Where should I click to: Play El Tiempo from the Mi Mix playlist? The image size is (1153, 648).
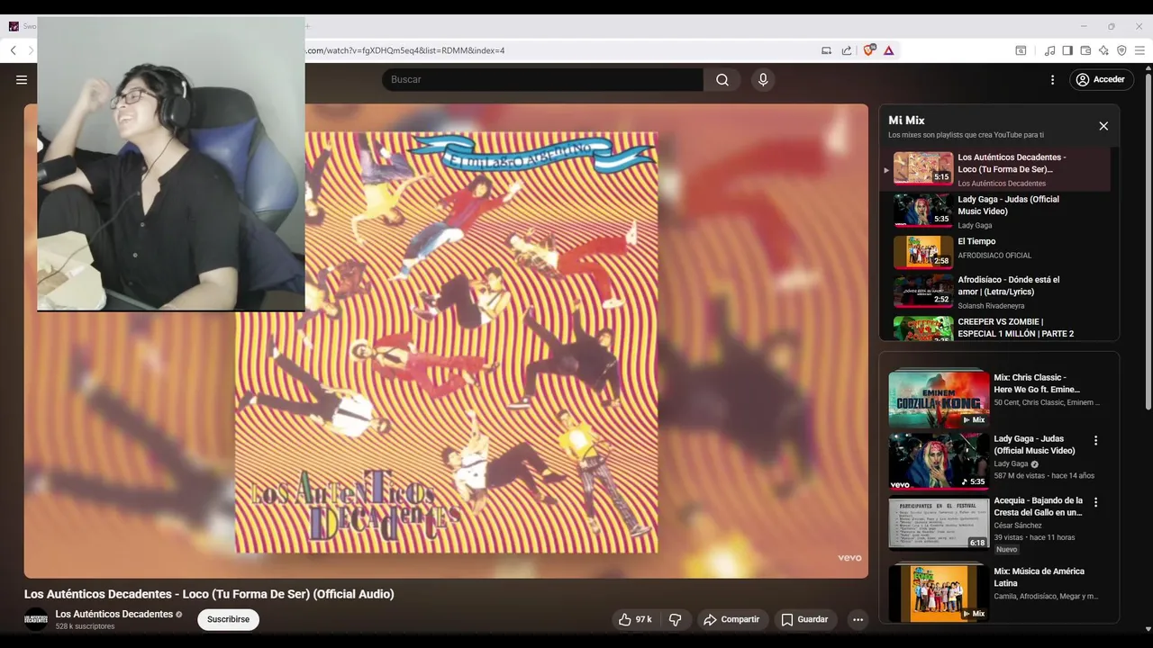[995, 253]
